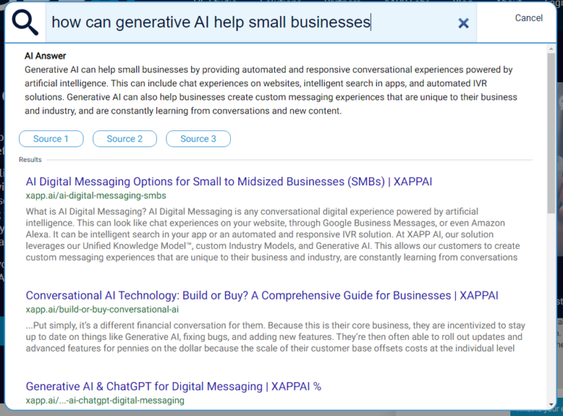Image resolution: width=563 pixels, height=416 pixels.
Task: Open the Conversational AI Build or Buy guide result
Action: tap(262, 296)
